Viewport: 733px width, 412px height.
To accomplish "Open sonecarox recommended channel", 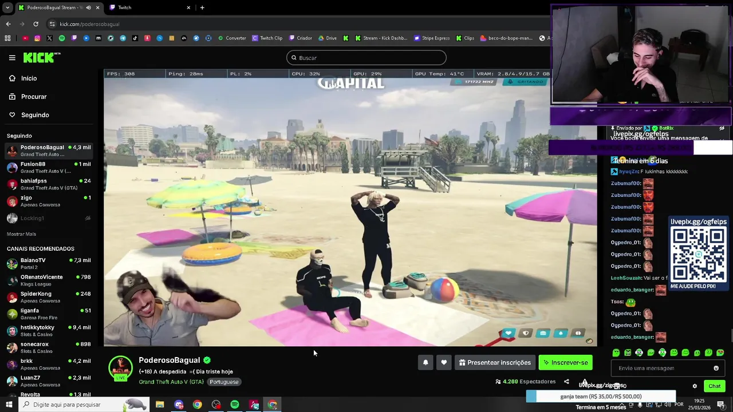I will point(49,347).
